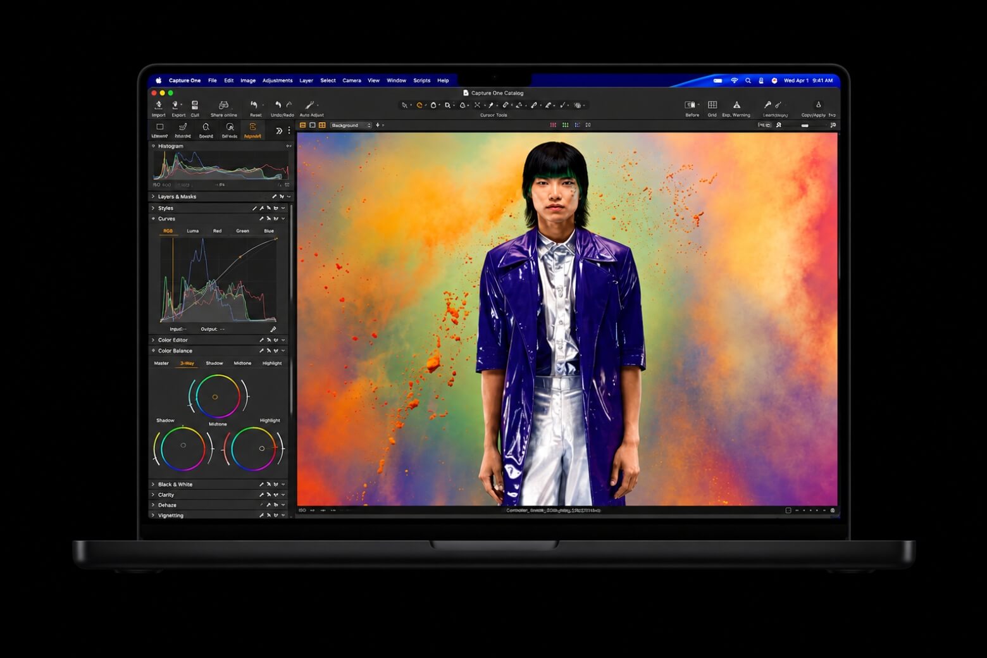This screenshot has height=658, width=987.
Task: Select the Luma curve tab
Action: (192, 231)
